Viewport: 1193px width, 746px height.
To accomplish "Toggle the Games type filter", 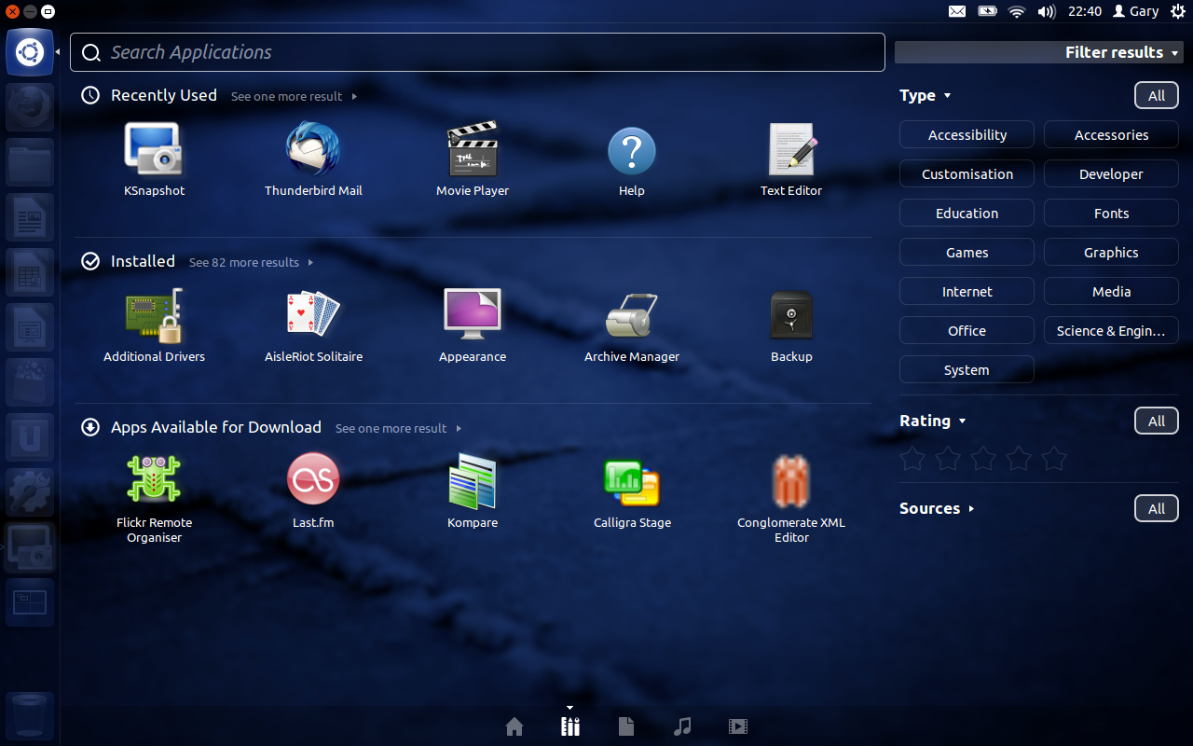I will pyautogui.click(x=967, y=253).
